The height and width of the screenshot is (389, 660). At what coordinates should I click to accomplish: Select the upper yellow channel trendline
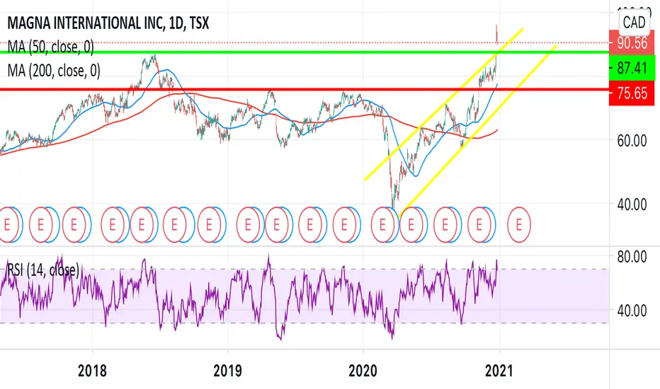pos(444,104)
